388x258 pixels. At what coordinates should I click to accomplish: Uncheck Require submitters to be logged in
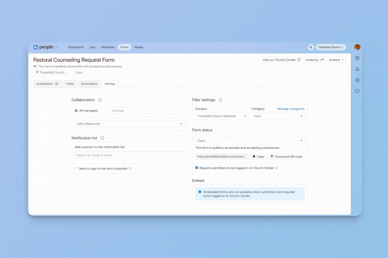pyautogui.click(x=197, y=168)
